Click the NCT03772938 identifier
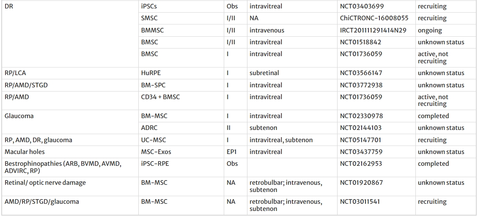 tap(361, 85)
